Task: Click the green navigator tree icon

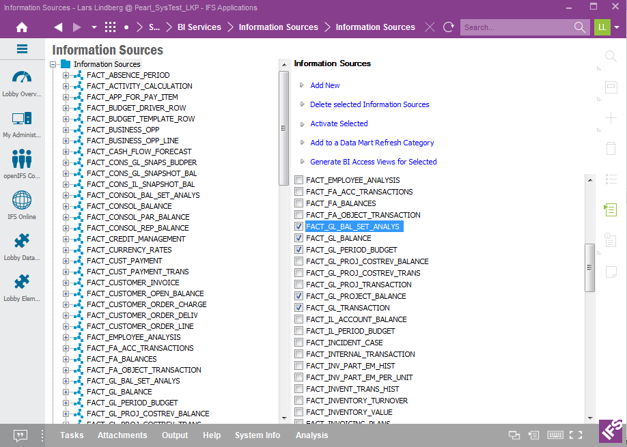Action: pos(611,210)
